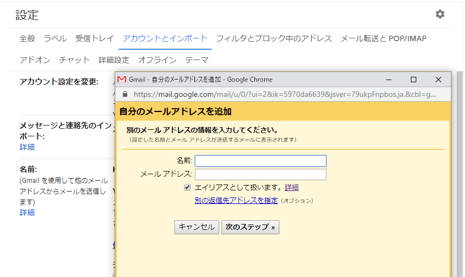Click the padlock icon in address bar
The width and height of the screenshot is (465, 277).
[x=125, y=94]
